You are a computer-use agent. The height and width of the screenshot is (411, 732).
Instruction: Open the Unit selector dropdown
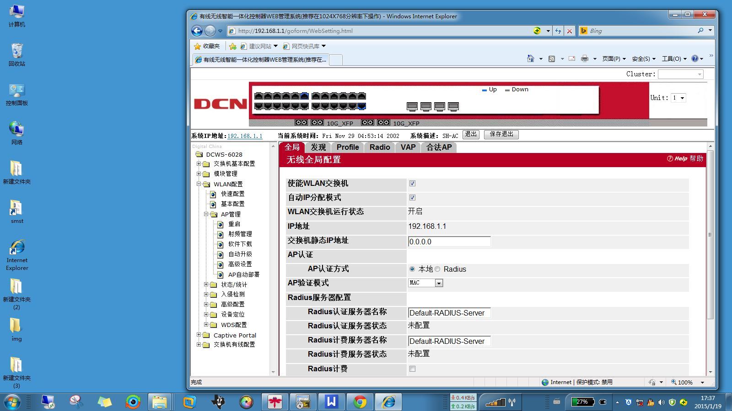point(678,98)
